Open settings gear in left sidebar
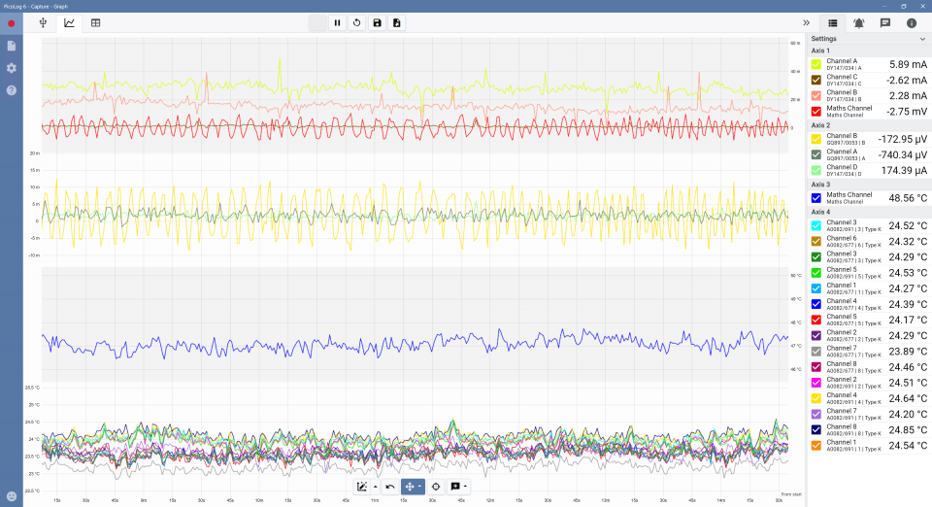 [x=12, y=68]
